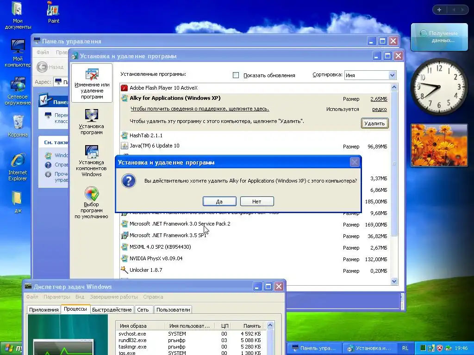Cancel removal with the Нет button

[x=257, y=202]
